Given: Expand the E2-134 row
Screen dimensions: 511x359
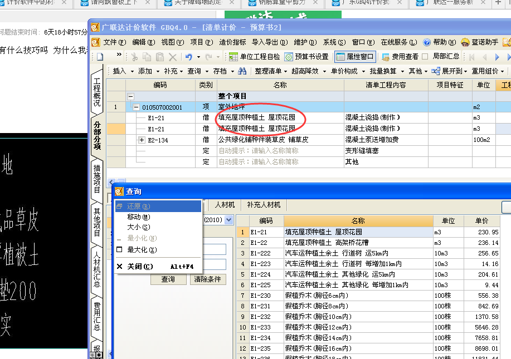Looking at the screenshot, I should coord(142,140).
